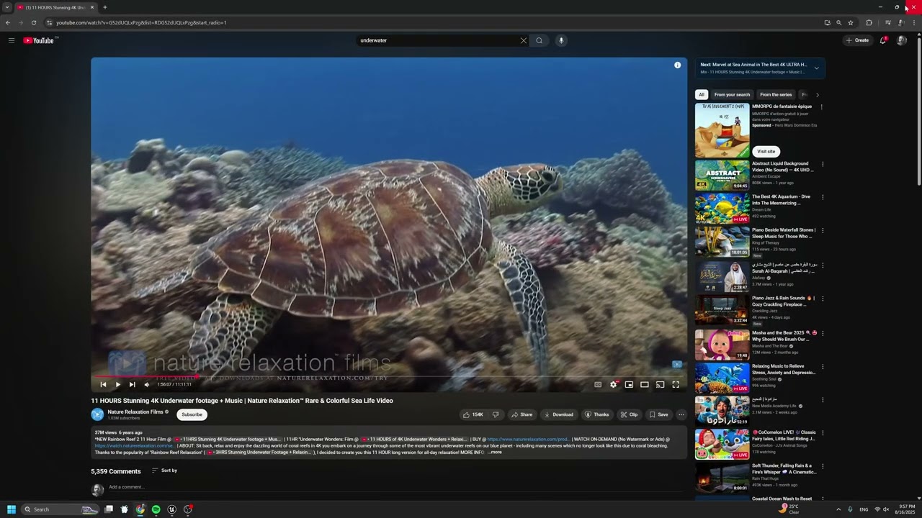Open the account avatar menu
Image resolution: width=922 pixels, height=518 pixels.
click(x=901, y=40)
